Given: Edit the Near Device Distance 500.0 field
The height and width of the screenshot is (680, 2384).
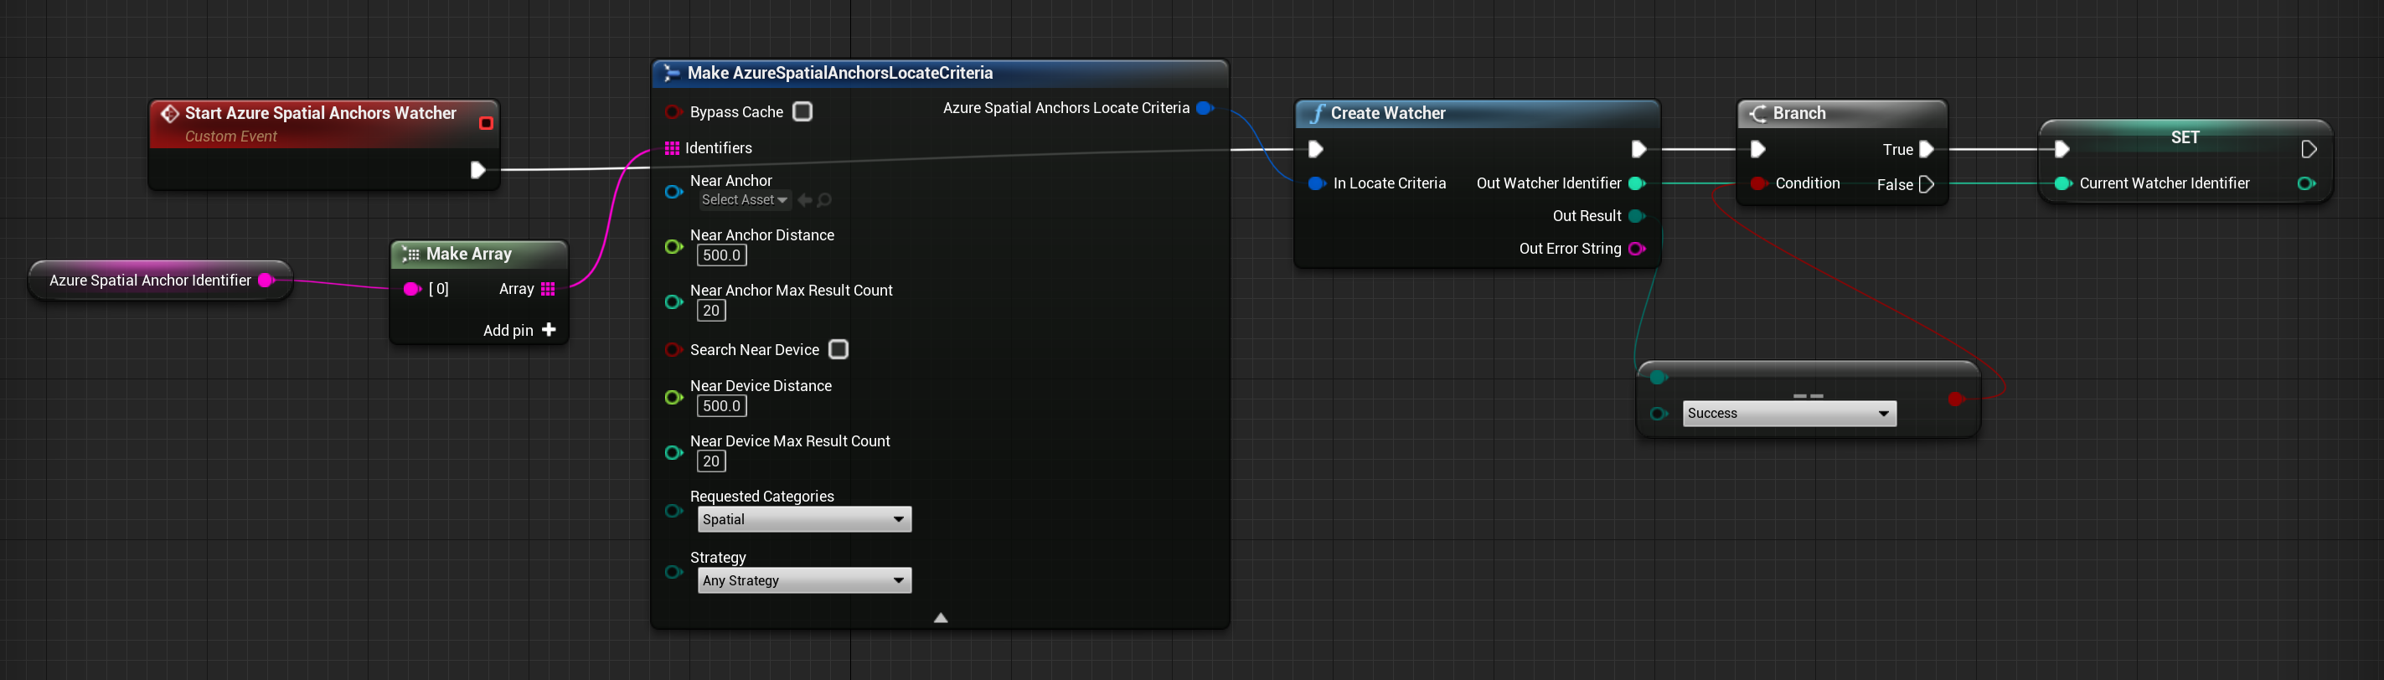Looking at the screenshot, I should pyautogui.click(x=722, y=406).
